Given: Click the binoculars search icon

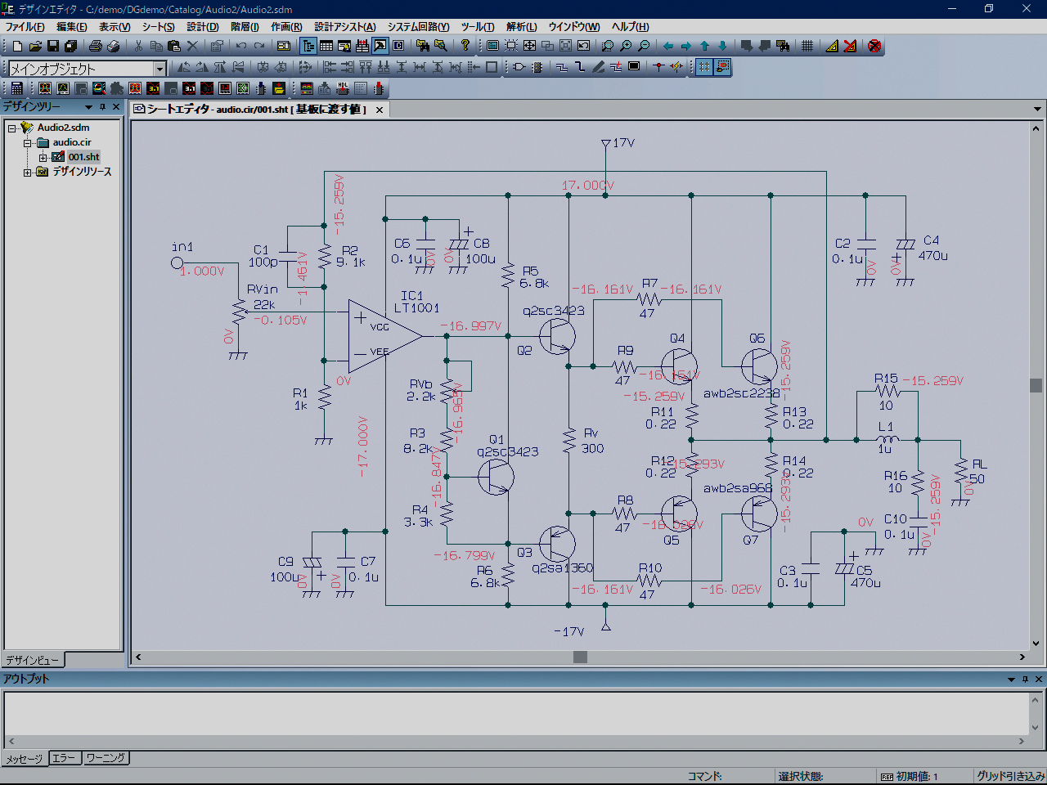Looking at the screenshot, I should (x=421, y=47).
